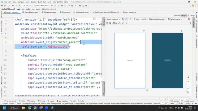Click the Make Project hammer icon
The height and width of the screenshot is (111, 198).
pos(19,6)
